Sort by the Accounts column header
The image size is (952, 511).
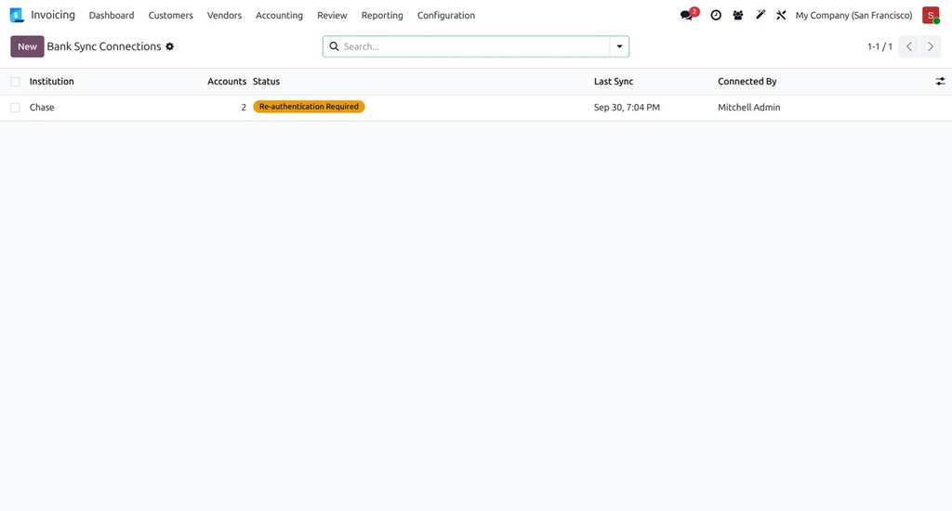[227, 82]
